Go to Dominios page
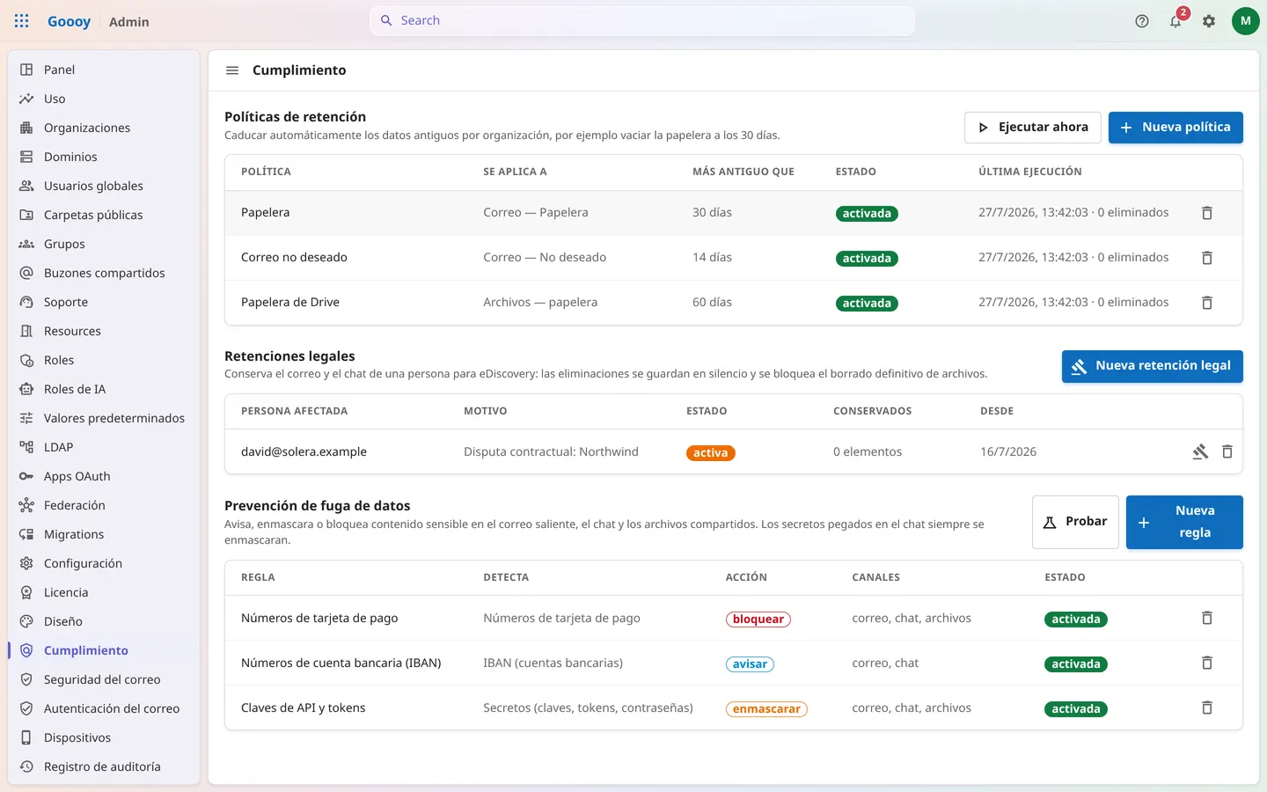Viewport: 1267px width, 792px height. 104,157
